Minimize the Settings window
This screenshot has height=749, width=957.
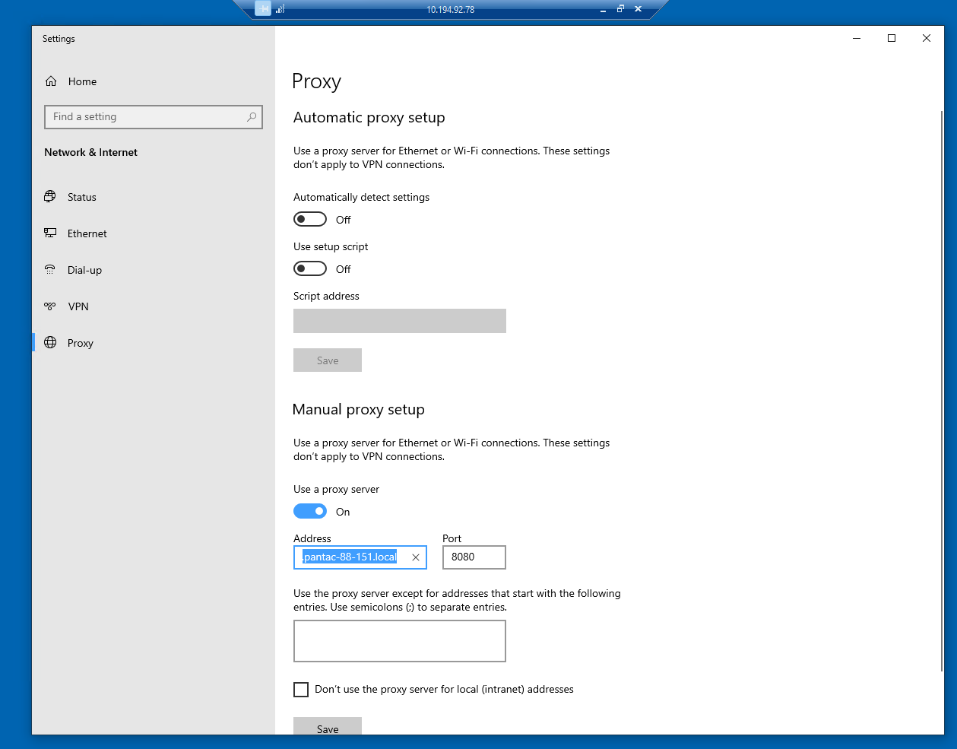857,38
